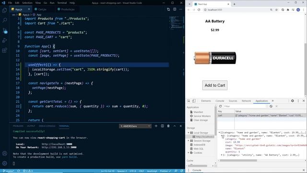
Task: Open Chrome tab search dropdown arrow
Action: click(x=189, y=4)
